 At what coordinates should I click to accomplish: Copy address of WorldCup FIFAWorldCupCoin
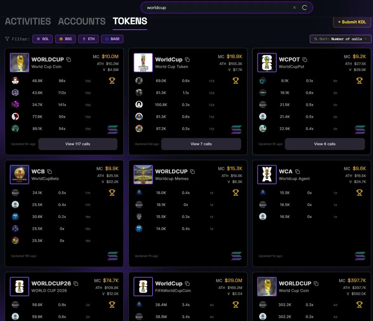tap(187, 284)
